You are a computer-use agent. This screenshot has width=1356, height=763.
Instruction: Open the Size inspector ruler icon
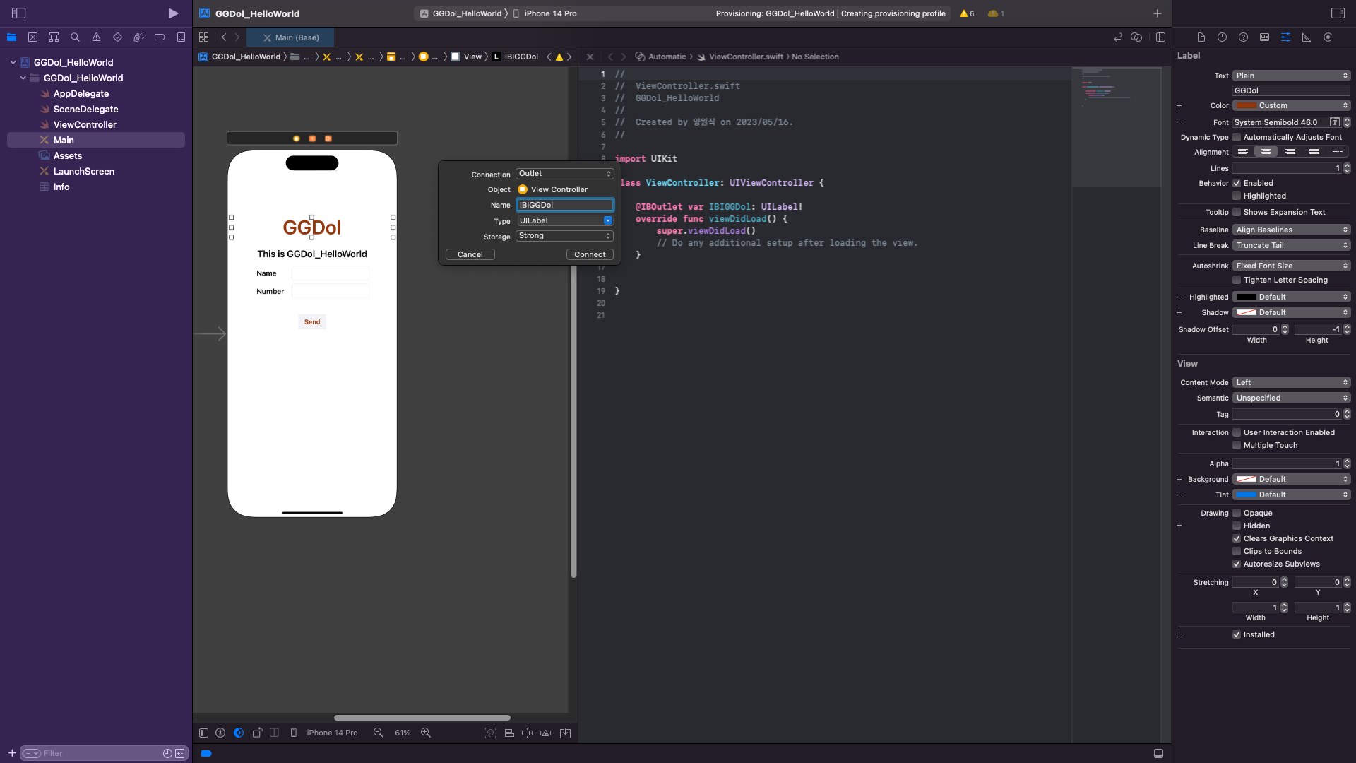pos(1307,37)
